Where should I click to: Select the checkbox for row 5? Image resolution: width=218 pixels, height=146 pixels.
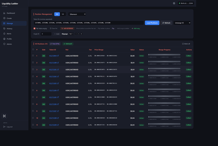(x=33, y=83)
